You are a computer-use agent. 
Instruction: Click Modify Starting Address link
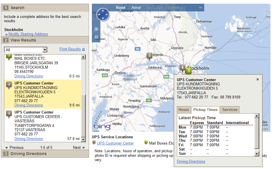(x=28, y=34)
